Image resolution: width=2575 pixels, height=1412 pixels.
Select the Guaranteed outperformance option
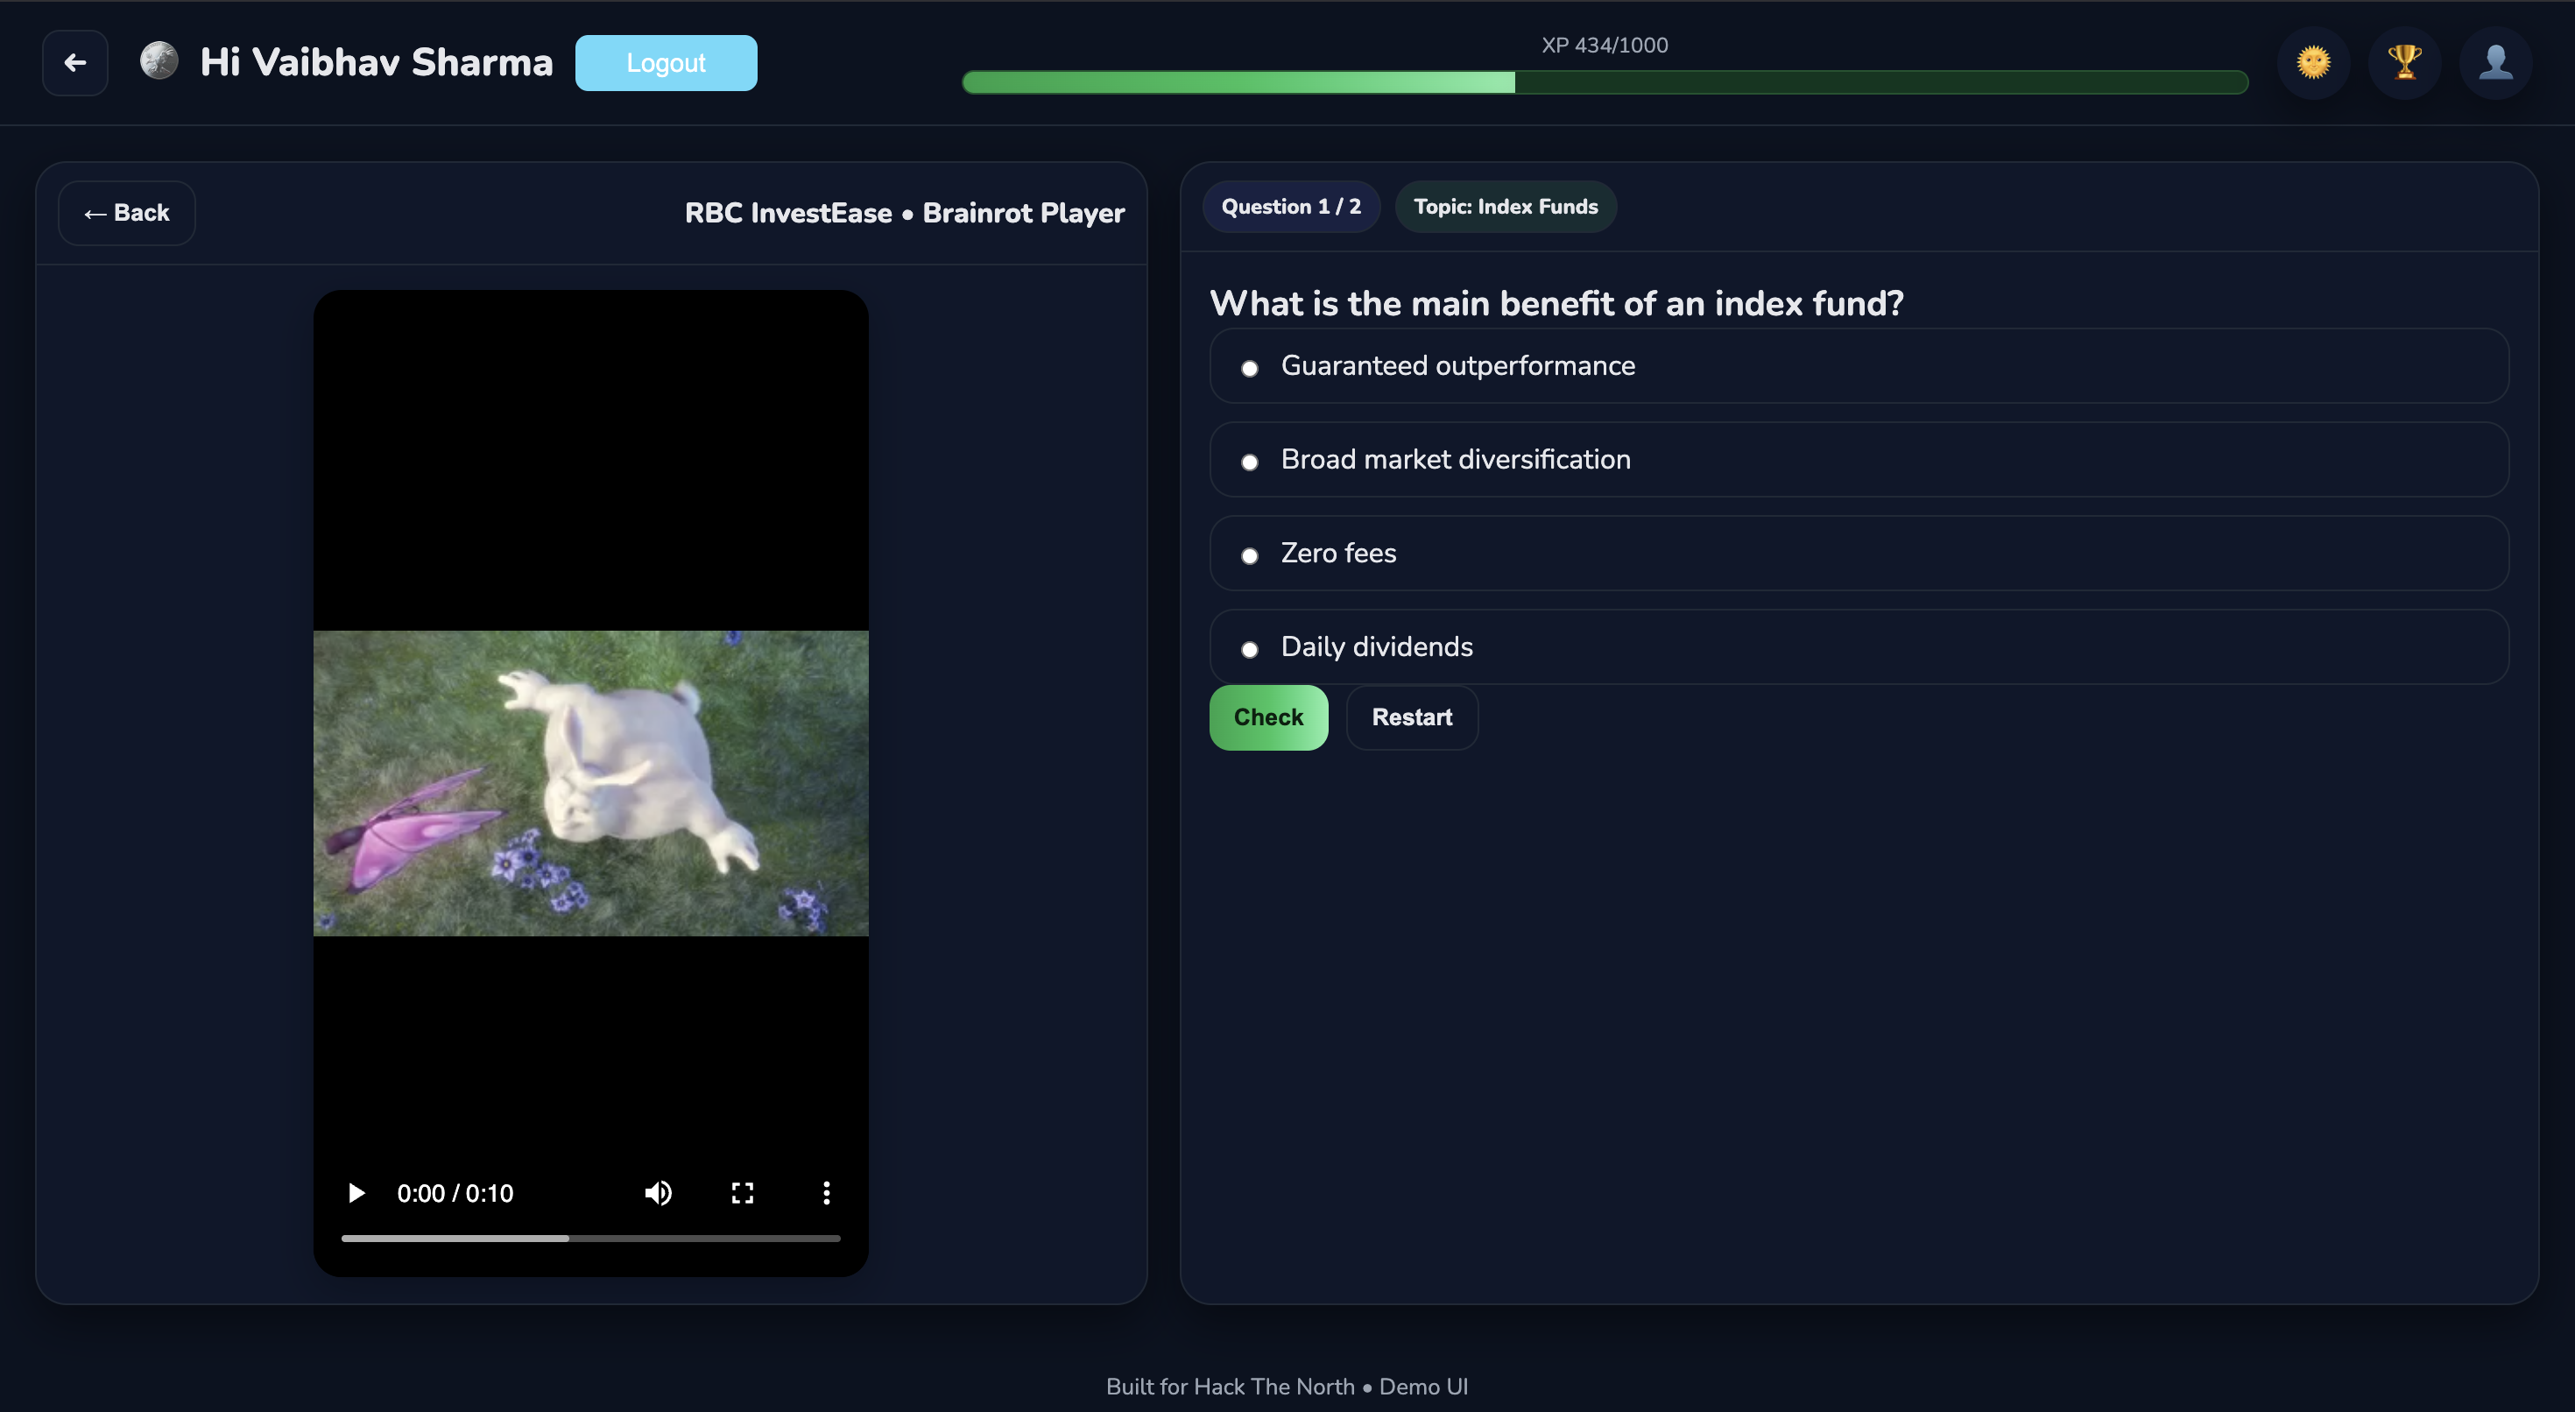[1250, 368]
